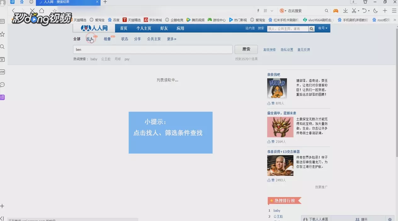Select the 找人 filter option
This screenshot has width=398, height=221.
89,39
